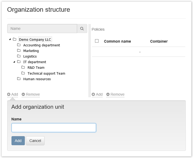
Task: Collapse the Demo Company LLC tree node
Action: tap(10, 39)
